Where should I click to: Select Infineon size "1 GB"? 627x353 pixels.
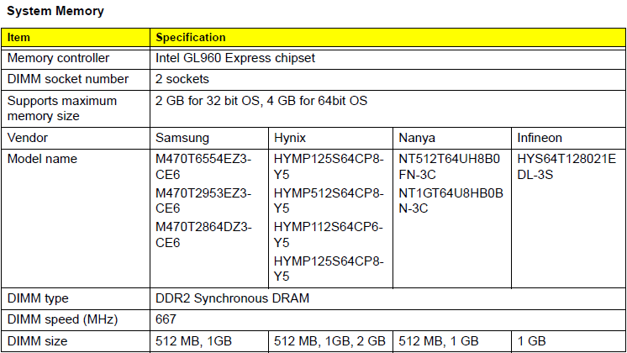click(x=531, y=341)
